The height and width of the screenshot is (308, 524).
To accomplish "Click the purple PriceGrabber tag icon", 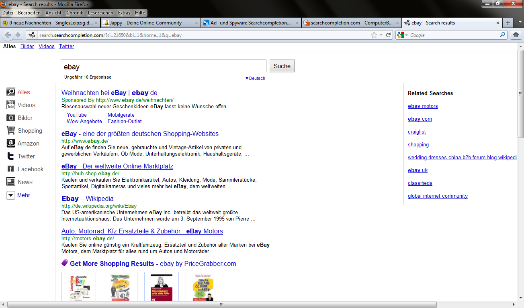I will [x=65, y=263].
